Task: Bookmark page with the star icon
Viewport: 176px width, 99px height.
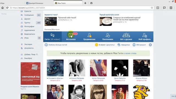Action: (152, 8)
